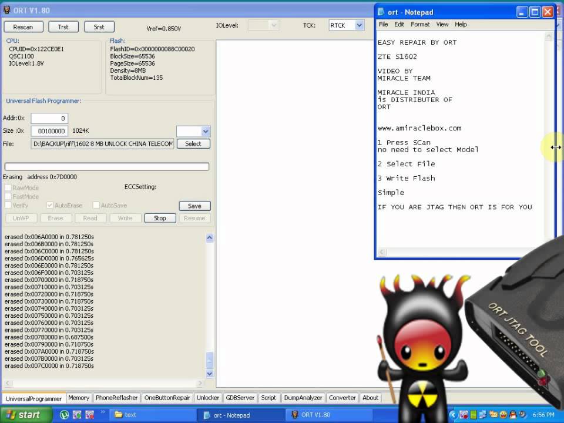Click the Addr input field
The width and height of the screenshot is (564, 423).
49,118
